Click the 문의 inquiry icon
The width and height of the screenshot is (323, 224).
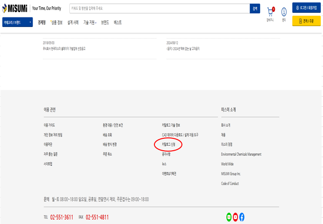283,12
